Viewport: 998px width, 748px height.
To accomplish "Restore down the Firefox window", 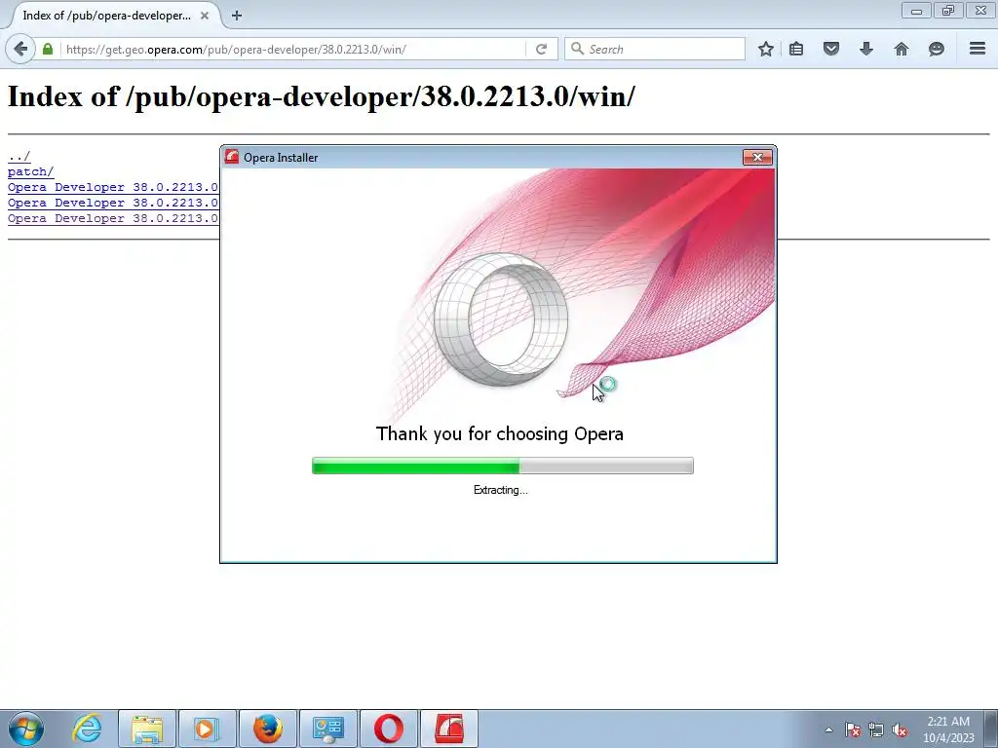I will [x=948, y=11].
